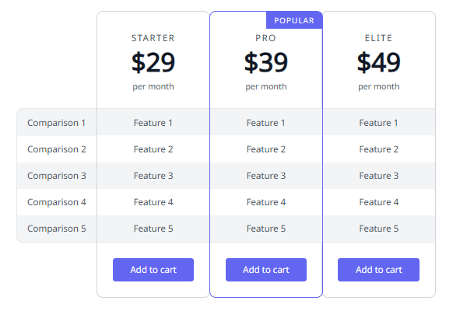Click the PRO plan title
Image resolution: width=467 pixels, height=311 pixels.
[x=266, y=38]
